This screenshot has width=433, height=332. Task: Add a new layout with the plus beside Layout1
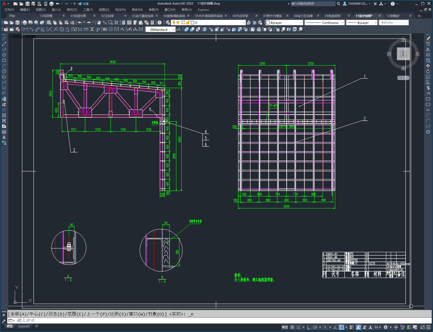pyautogui.click(x=37, y=326)
